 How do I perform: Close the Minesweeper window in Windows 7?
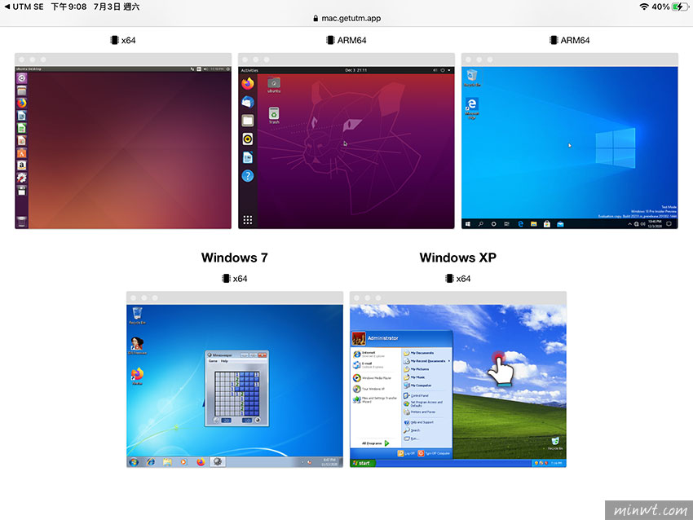coord(263,355)
